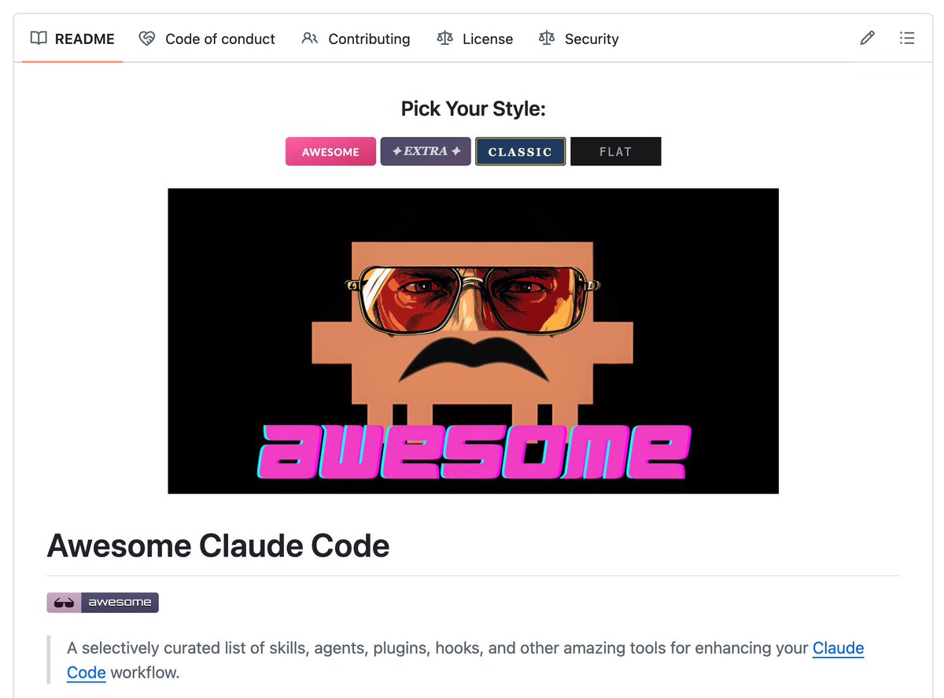Click the book icon beside README
Image resolution: width=944 pixels, height=698 pixels.
click(39, 38)
